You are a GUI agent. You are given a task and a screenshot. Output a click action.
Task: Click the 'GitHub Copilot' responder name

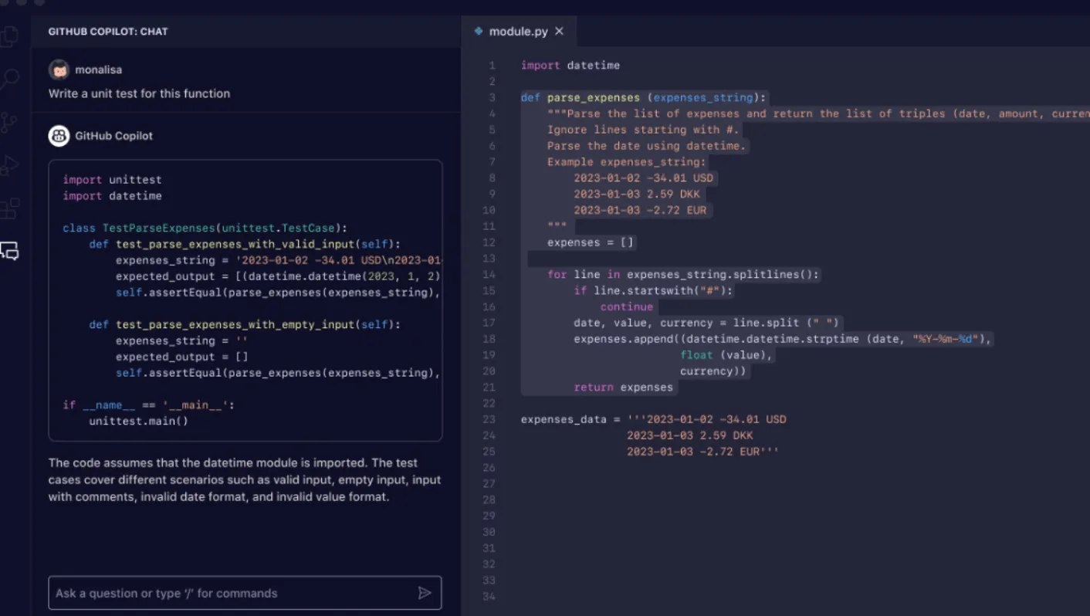113,136
